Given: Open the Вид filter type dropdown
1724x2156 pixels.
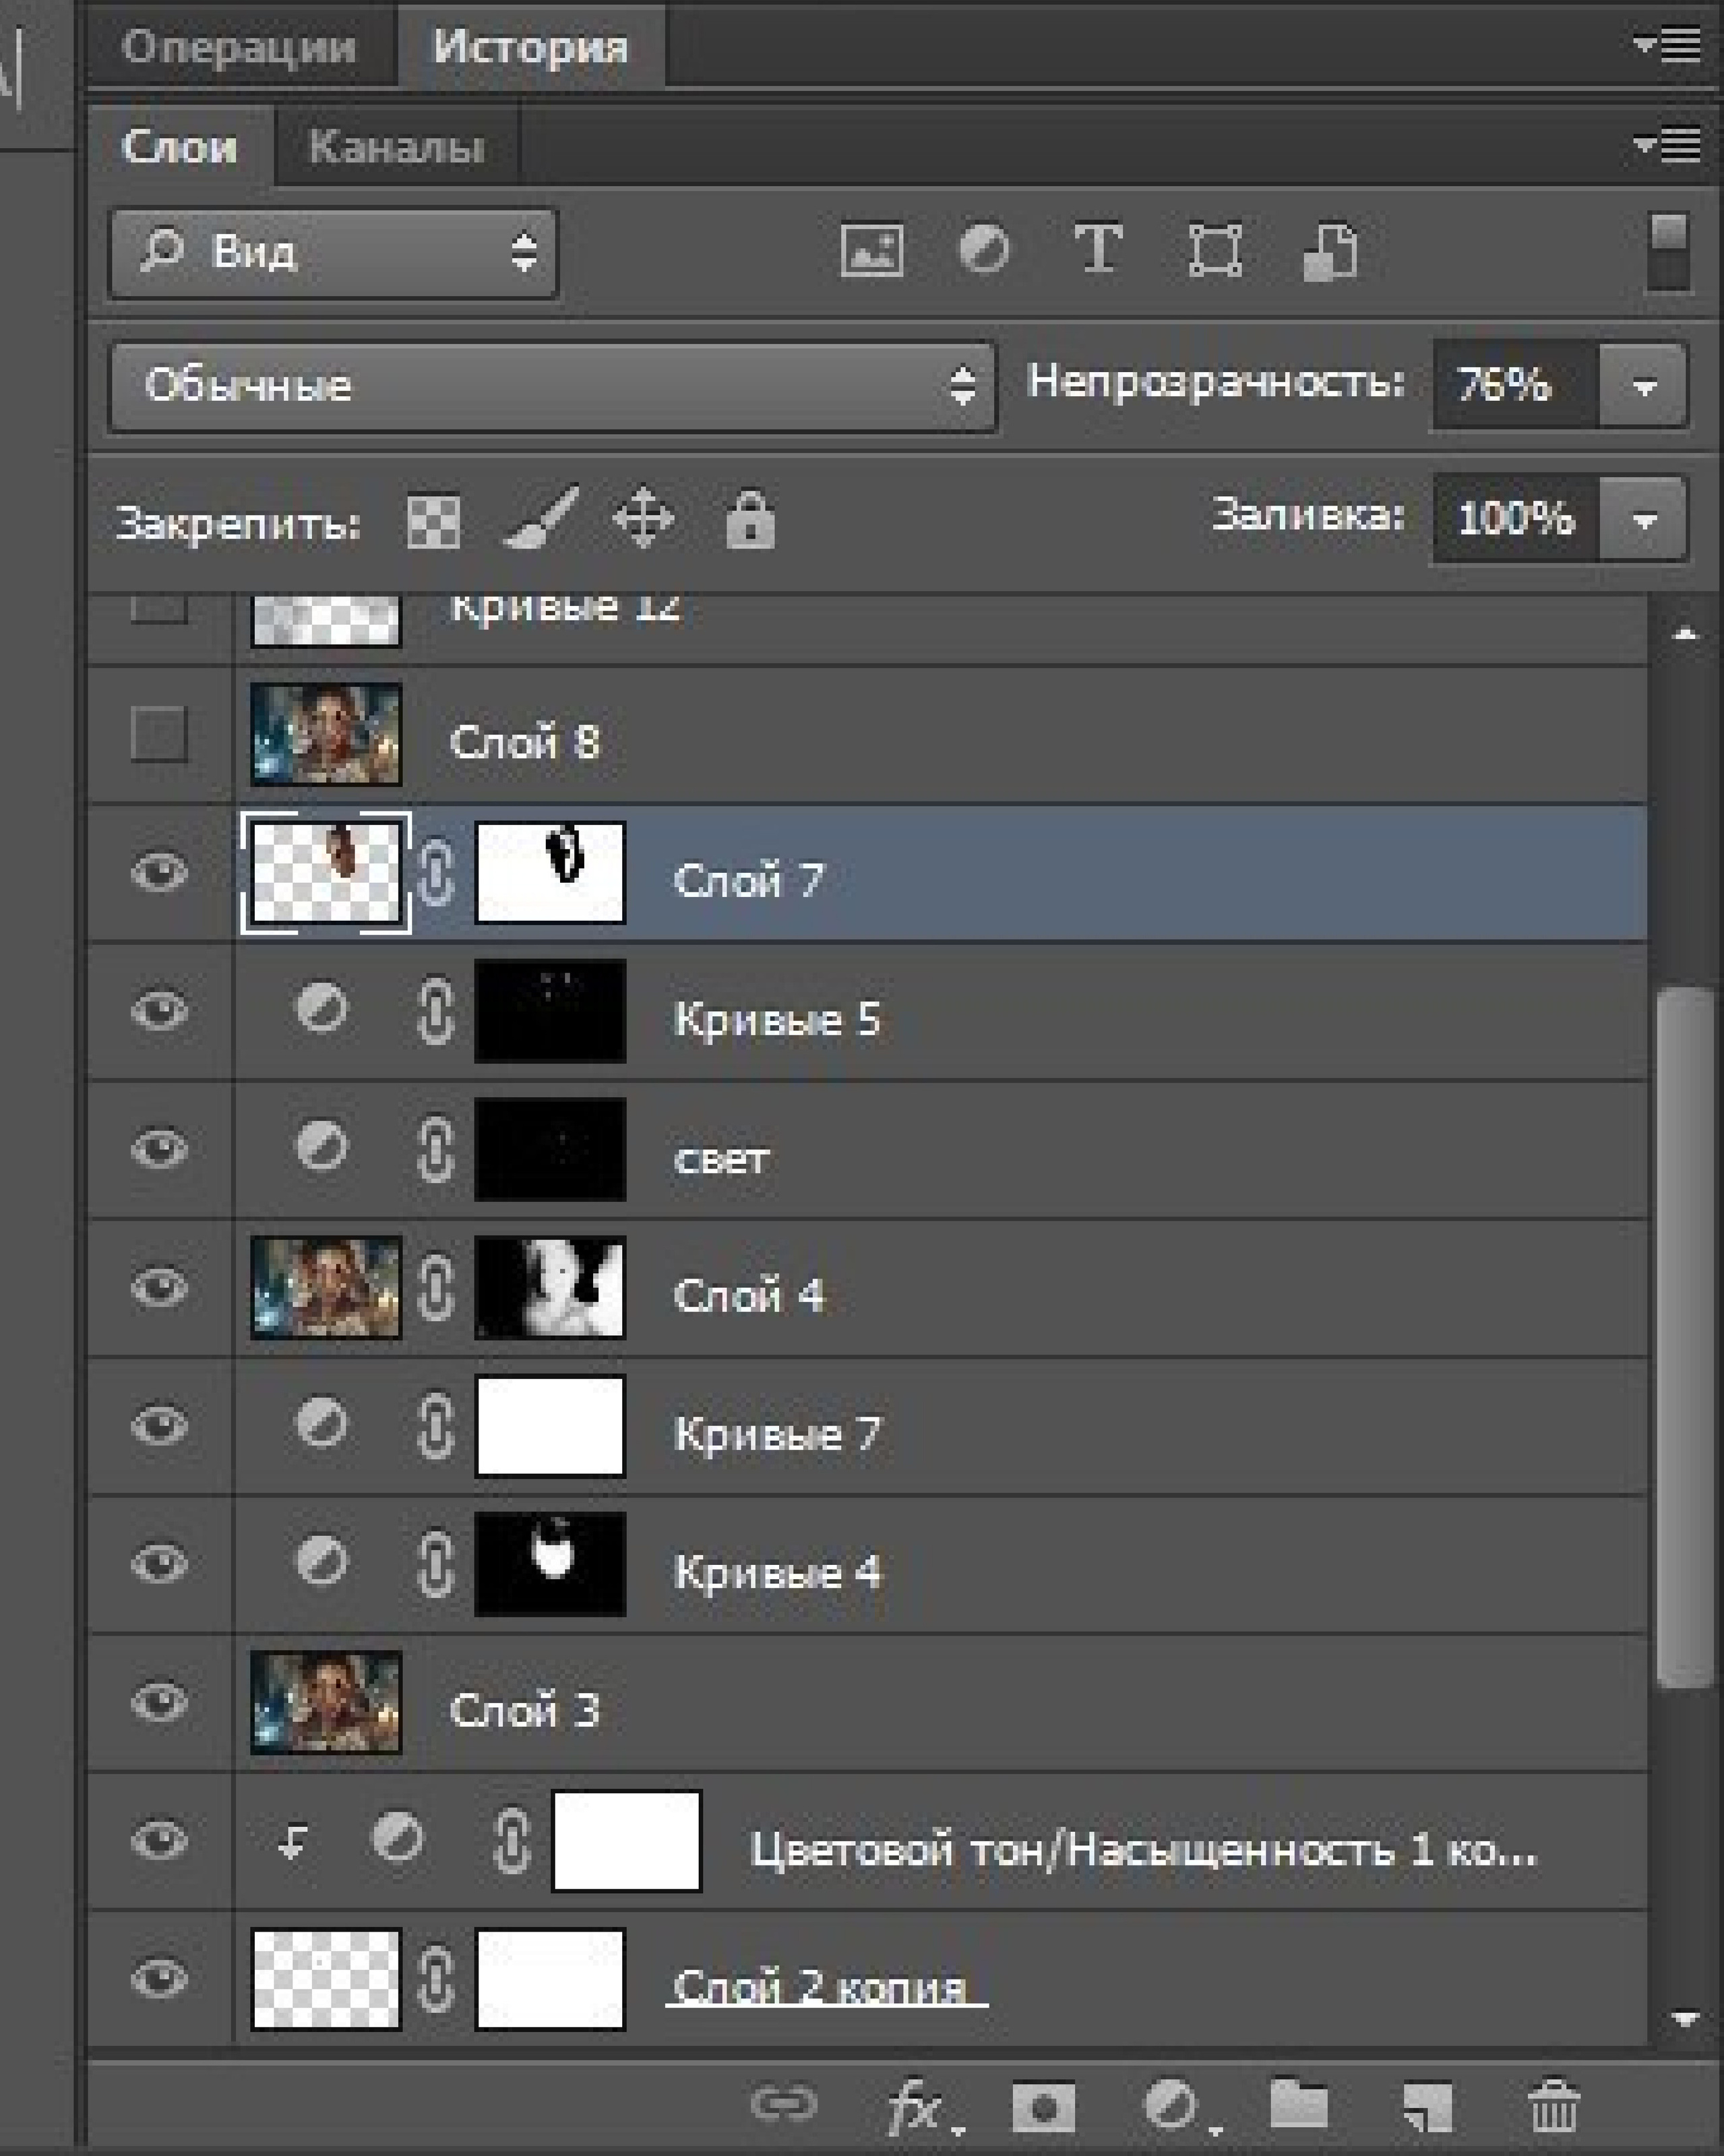Looking at the screenshot, I should [333, 251].
